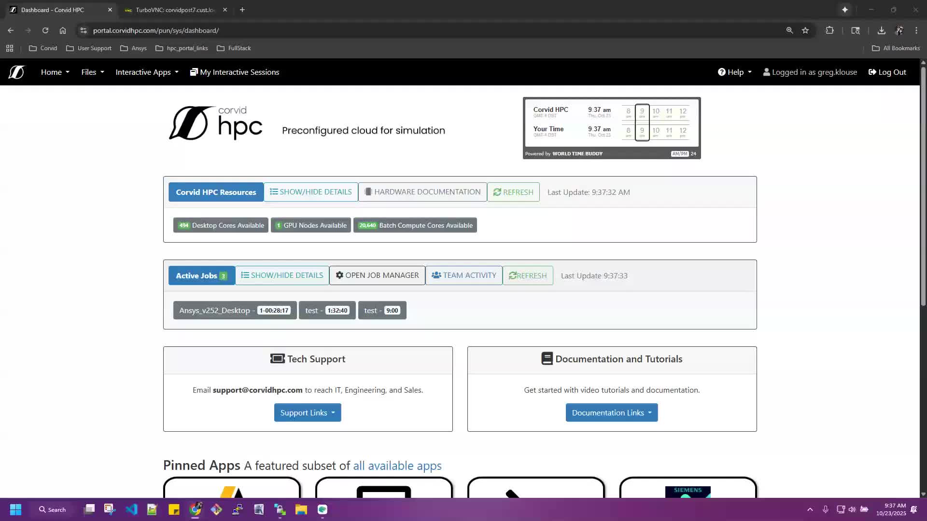Show hidden system tray icons
The width and height of the screenshot is (927, 521).
pyautogui.click(x=810, y=509)
